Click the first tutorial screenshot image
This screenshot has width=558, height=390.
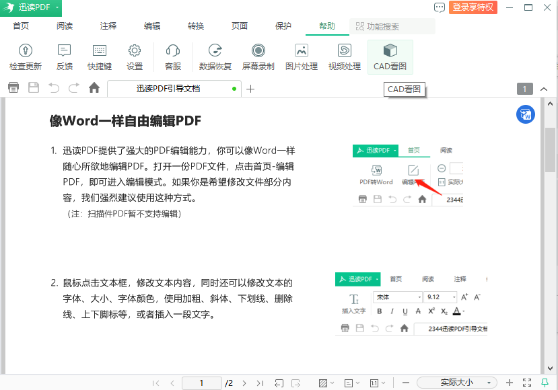(408, 175)
